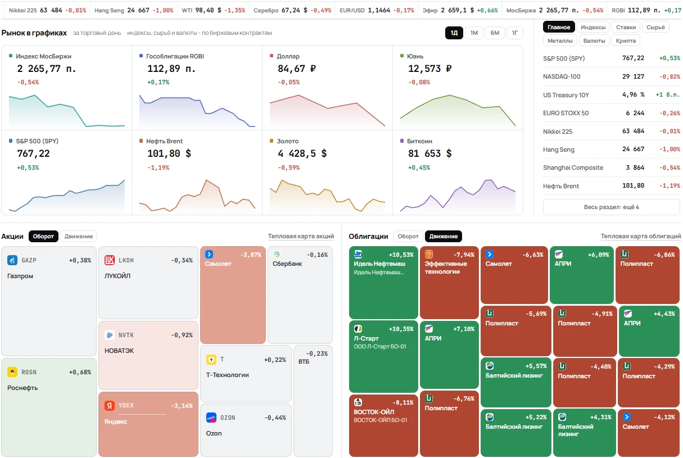Screen dimensions: 683x458
Task: Click Hang Seng in the top ticker
Action: click(134, 10)
